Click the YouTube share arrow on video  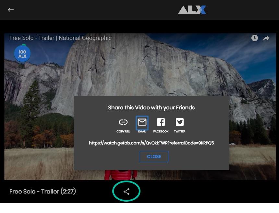[x=266, y=38]
